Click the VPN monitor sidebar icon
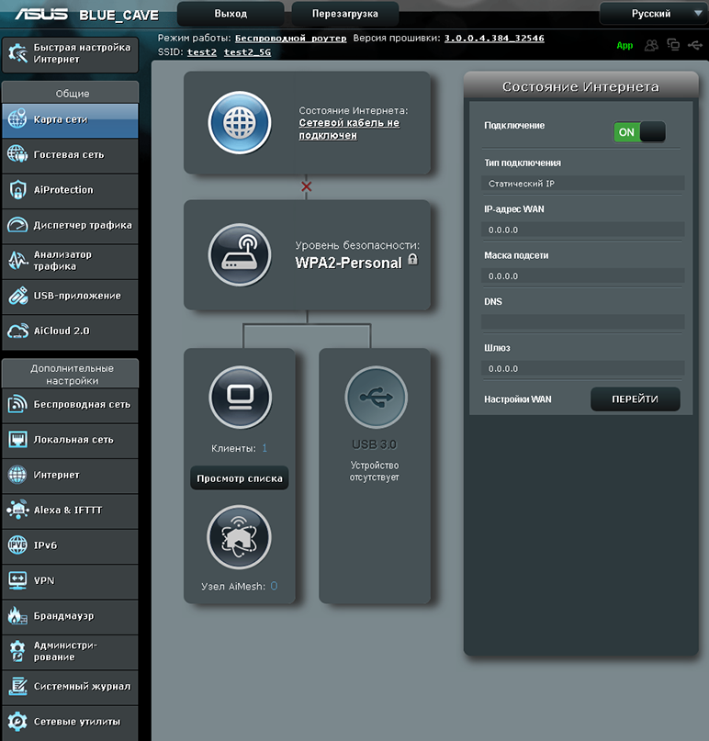This screenshot has height=741, width=709. pos(17,580)
